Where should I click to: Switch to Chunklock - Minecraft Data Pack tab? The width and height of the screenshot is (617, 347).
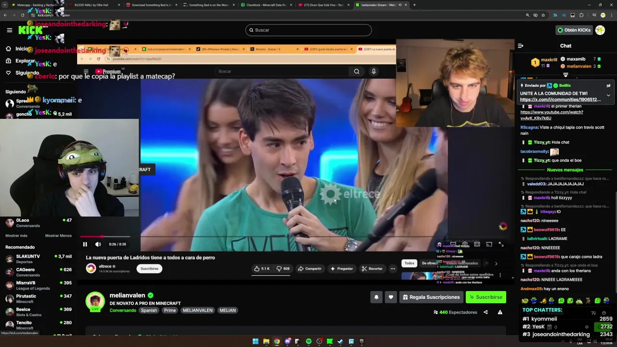click(266, 5)
